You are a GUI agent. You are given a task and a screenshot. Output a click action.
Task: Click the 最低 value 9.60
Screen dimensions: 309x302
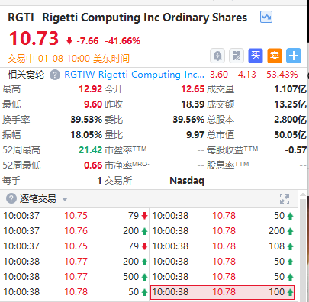(93, 104)
